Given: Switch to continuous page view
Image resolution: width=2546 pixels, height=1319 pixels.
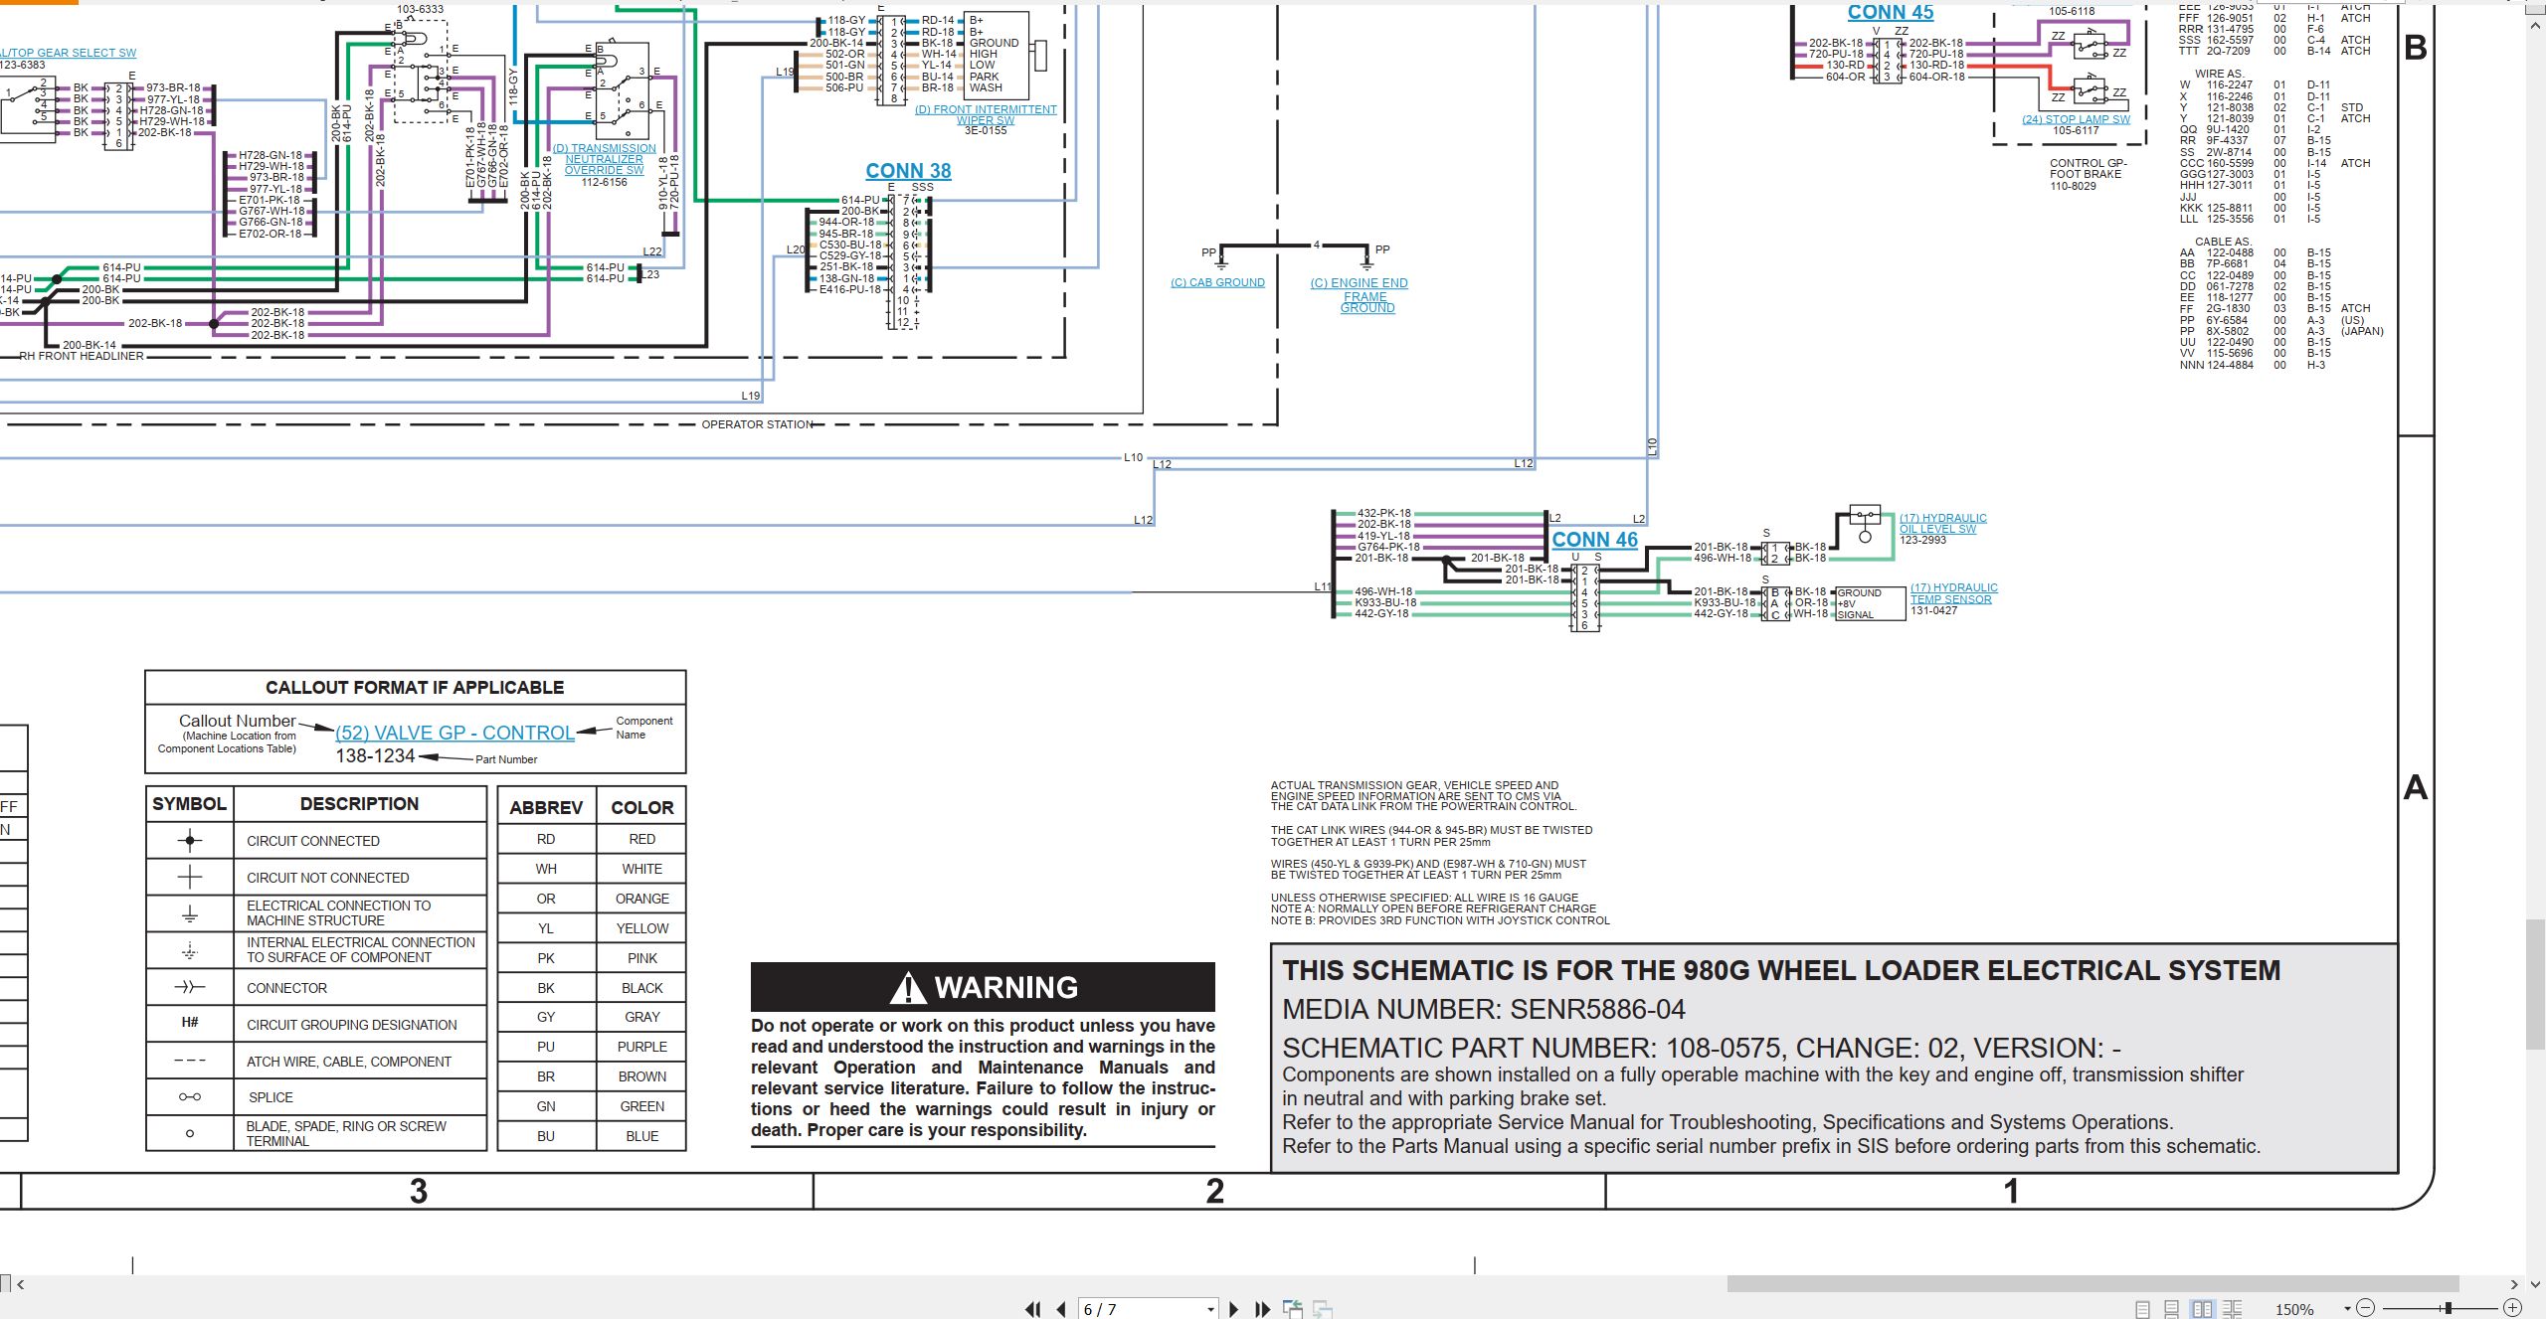Looking at the screenshot, I should pos(2172,1309).
